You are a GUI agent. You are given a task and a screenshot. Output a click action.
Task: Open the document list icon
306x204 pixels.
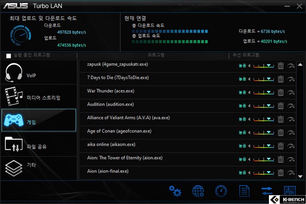pos(244,191)
